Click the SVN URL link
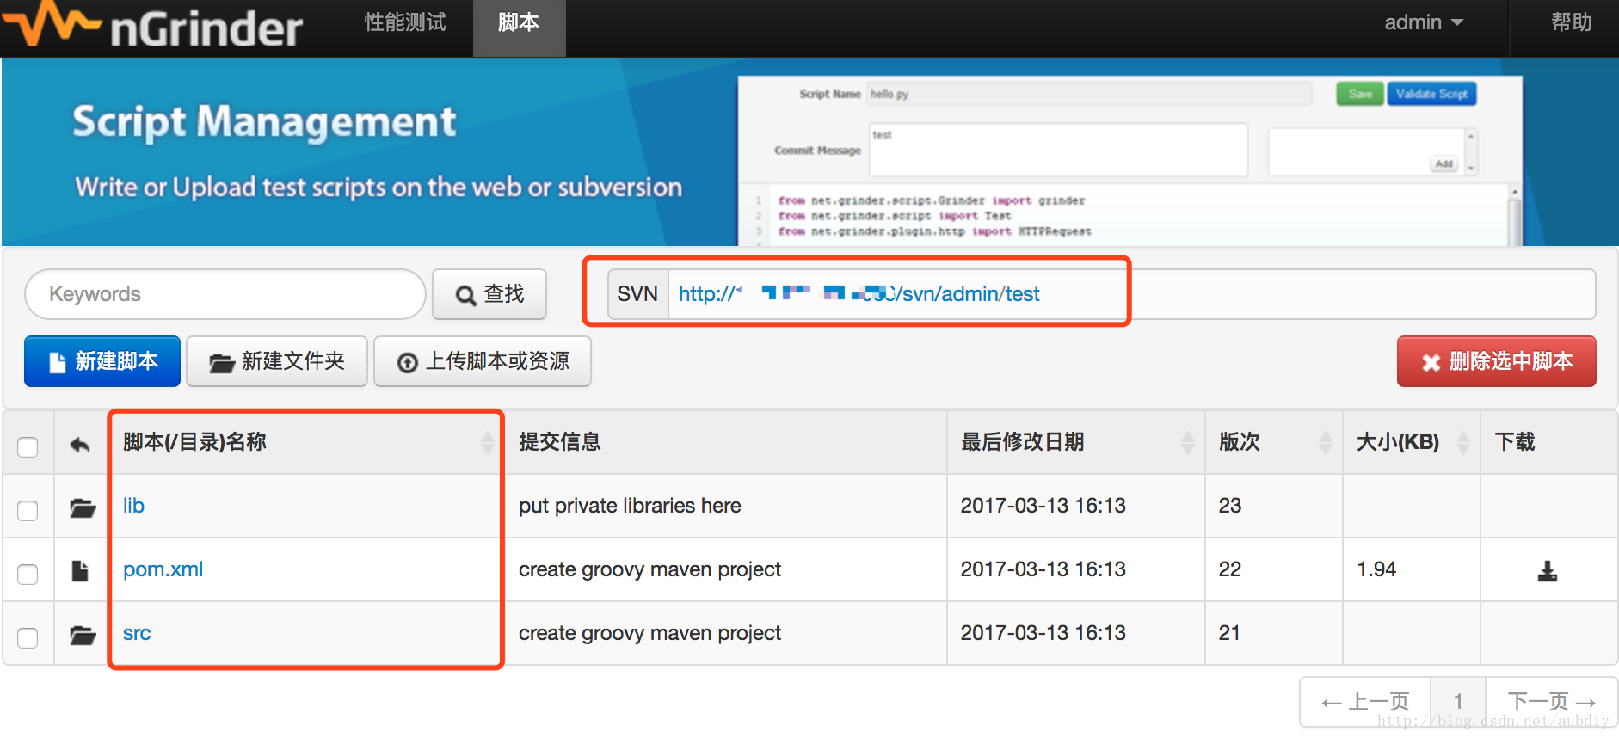The image size is (1619, 738). pos(859,294)
